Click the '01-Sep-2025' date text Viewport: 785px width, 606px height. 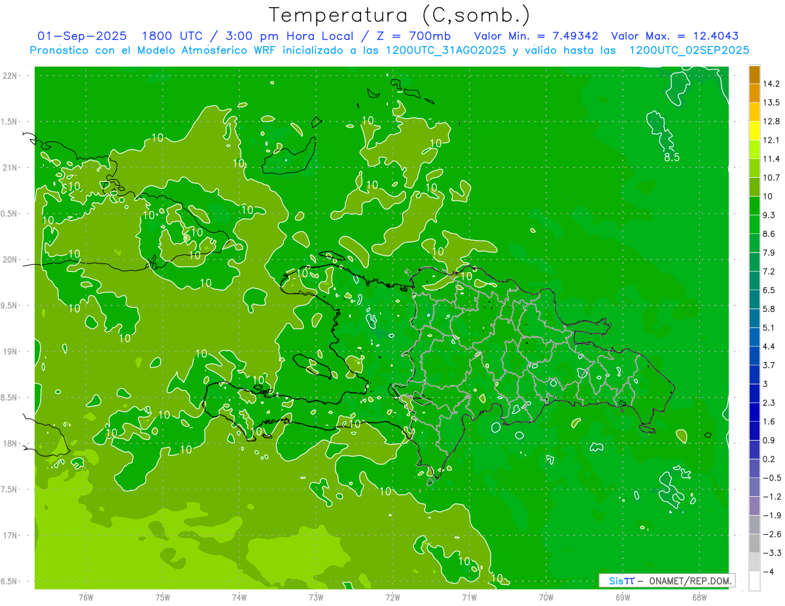coord(82,36)
